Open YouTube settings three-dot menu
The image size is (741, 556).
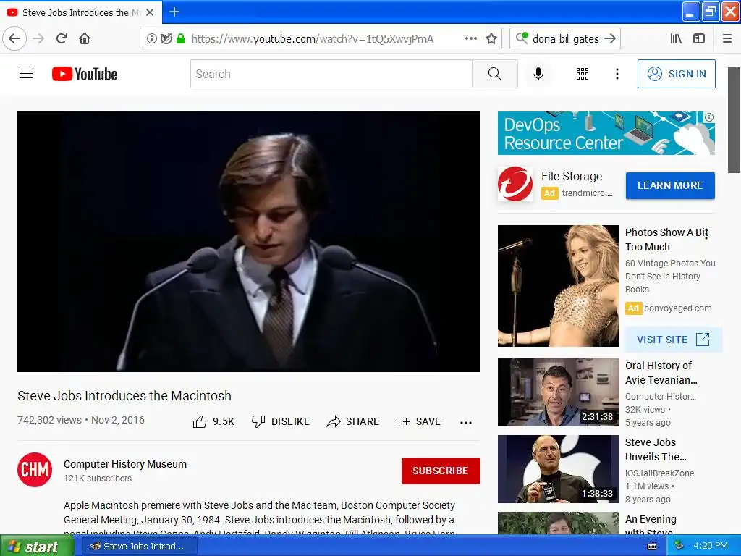[617, 74]
